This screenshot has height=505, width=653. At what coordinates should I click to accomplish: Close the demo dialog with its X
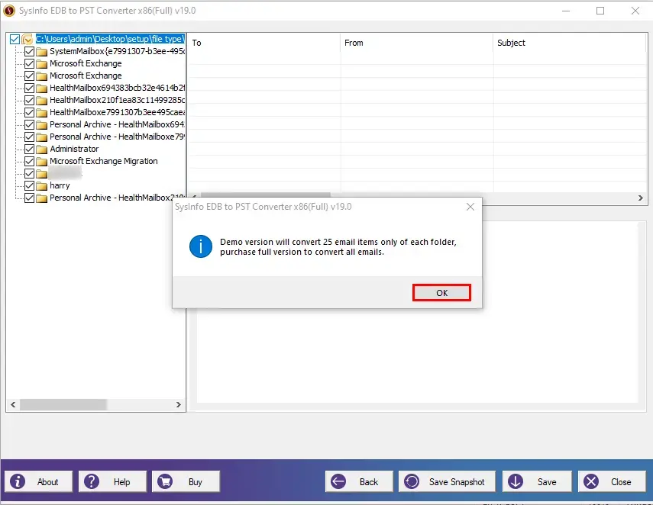(x=470, y=207)
